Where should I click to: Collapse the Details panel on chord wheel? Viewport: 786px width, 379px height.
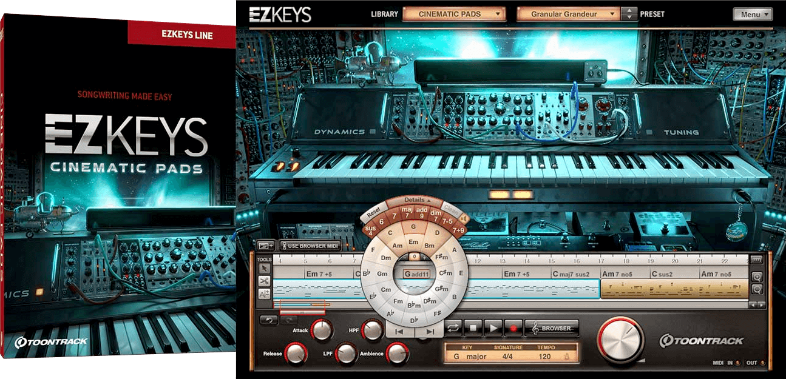coord(417,200)
